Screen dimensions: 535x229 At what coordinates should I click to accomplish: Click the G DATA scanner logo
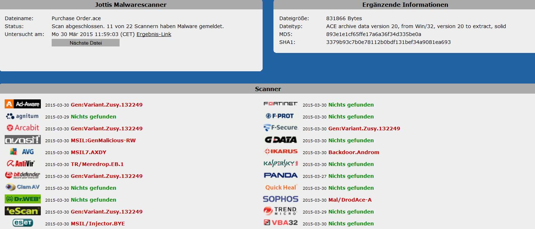pos(281,140)
